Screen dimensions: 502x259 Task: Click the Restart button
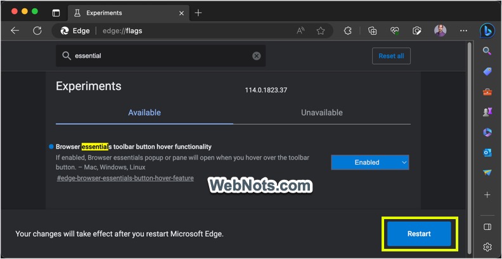click(x=419, y=234)
